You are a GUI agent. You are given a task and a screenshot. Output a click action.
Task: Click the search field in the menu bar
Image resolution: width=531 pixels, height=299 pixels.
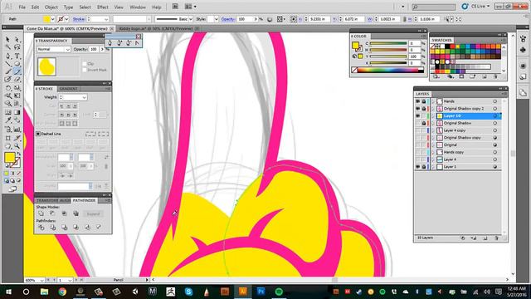[434, 7]
